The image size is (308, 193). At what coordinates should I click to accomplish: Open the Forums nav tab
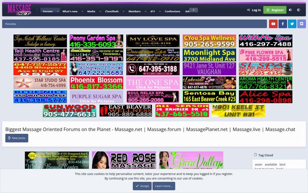48,11
